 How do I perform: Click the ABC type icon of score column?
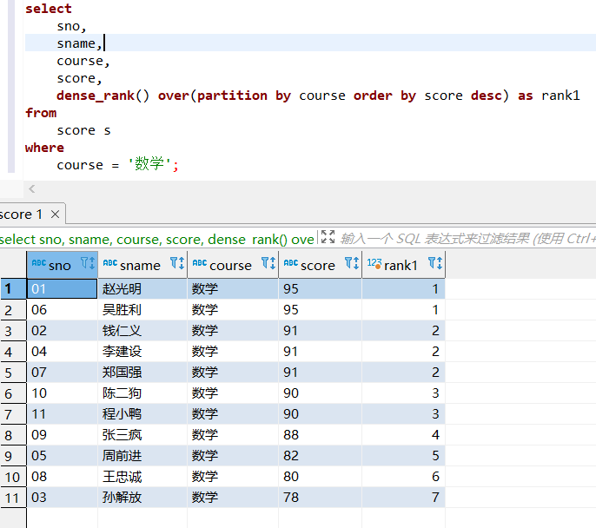(291, 263)
